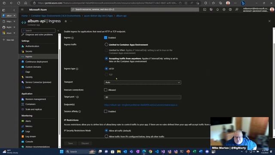This screenshot has width=275, height=155.
Task: Click the Metrics chart icon
Action: pos(23,126)
